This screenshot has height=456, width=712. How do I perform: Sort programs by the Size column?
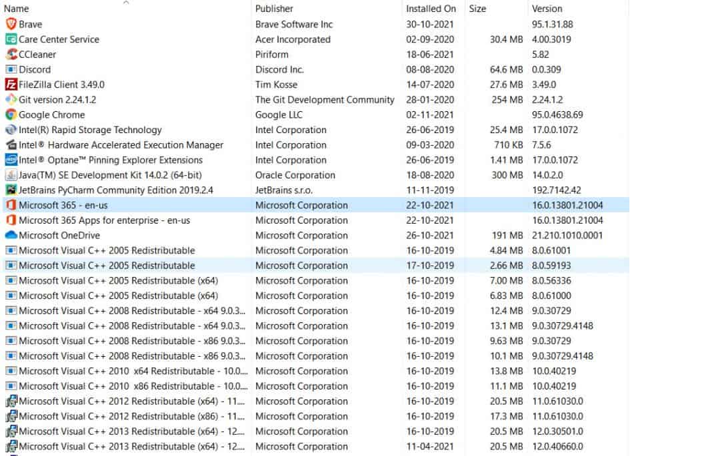coord(477,8)
